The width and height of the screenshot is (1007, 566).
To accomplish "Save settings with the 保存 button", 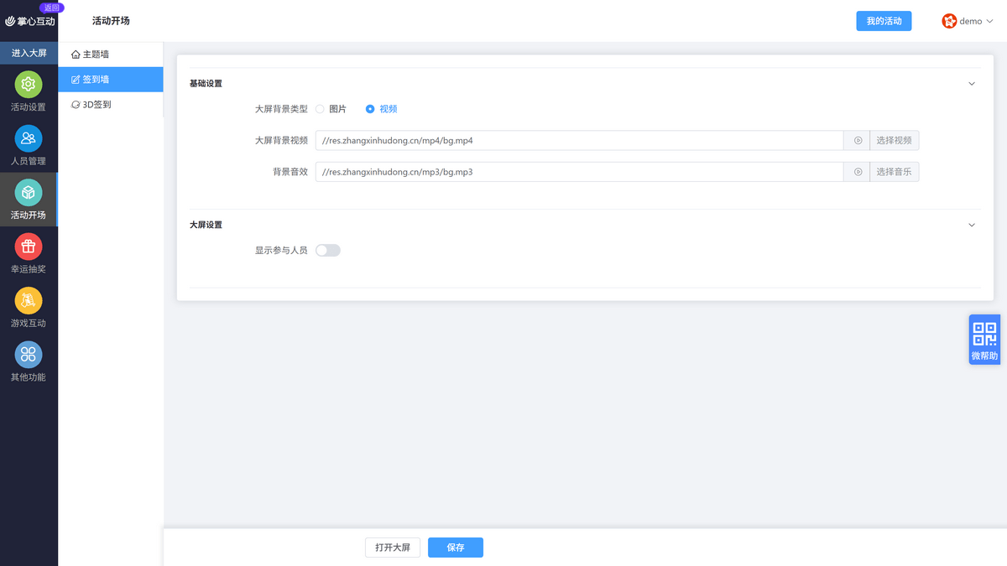I will tap(456, 548).
